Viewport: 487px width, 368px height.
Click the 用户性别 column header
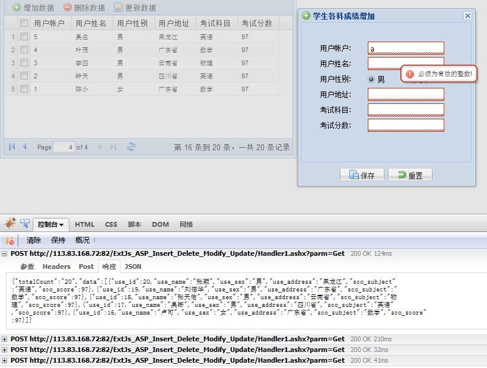[134, 23]
